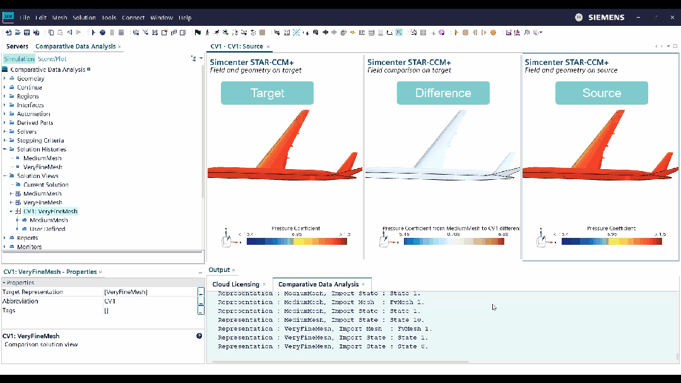Expand the Reports node
681x383 pixels.
pos(5,238)
